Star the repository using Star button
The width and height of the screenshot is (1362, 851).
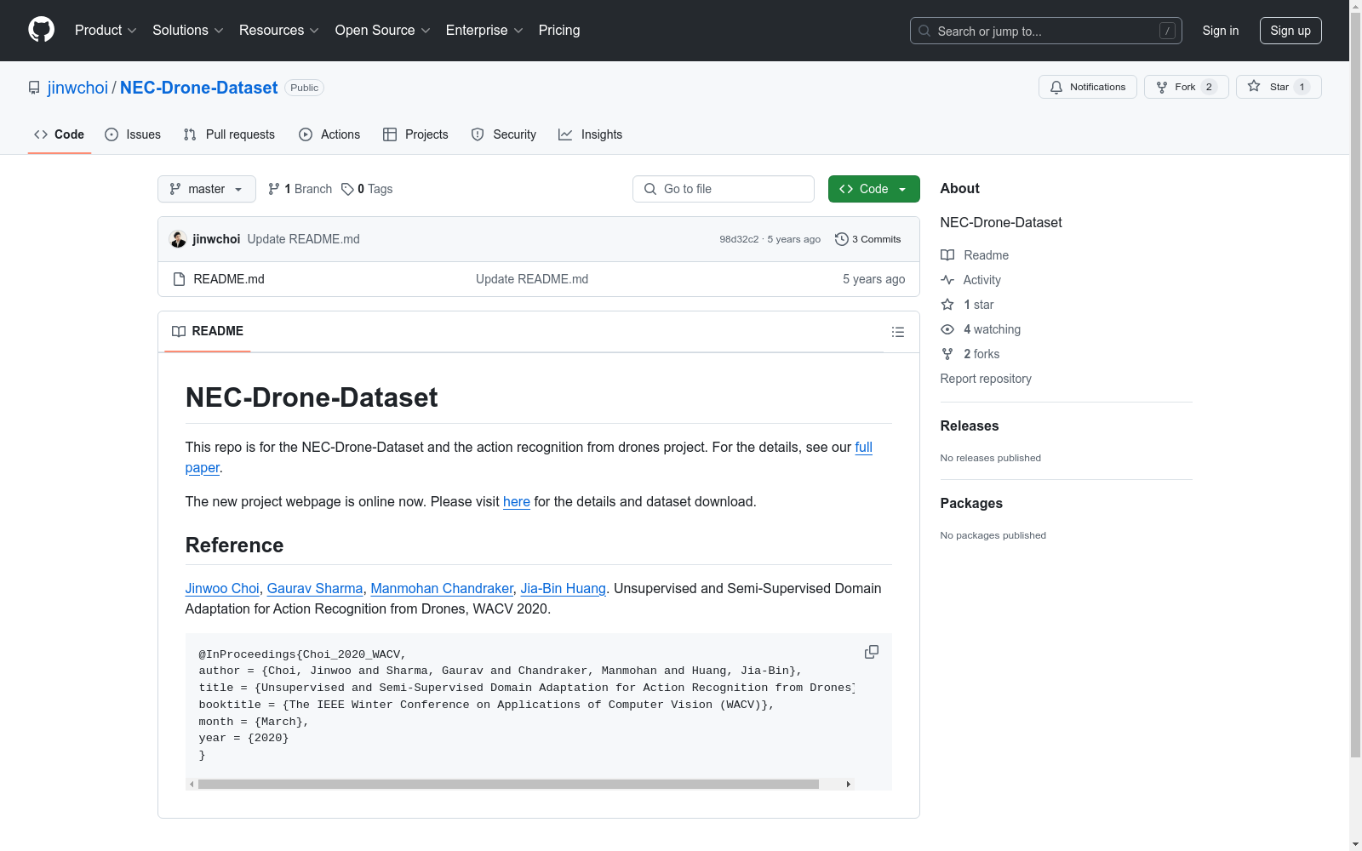tap(1278, 87)
